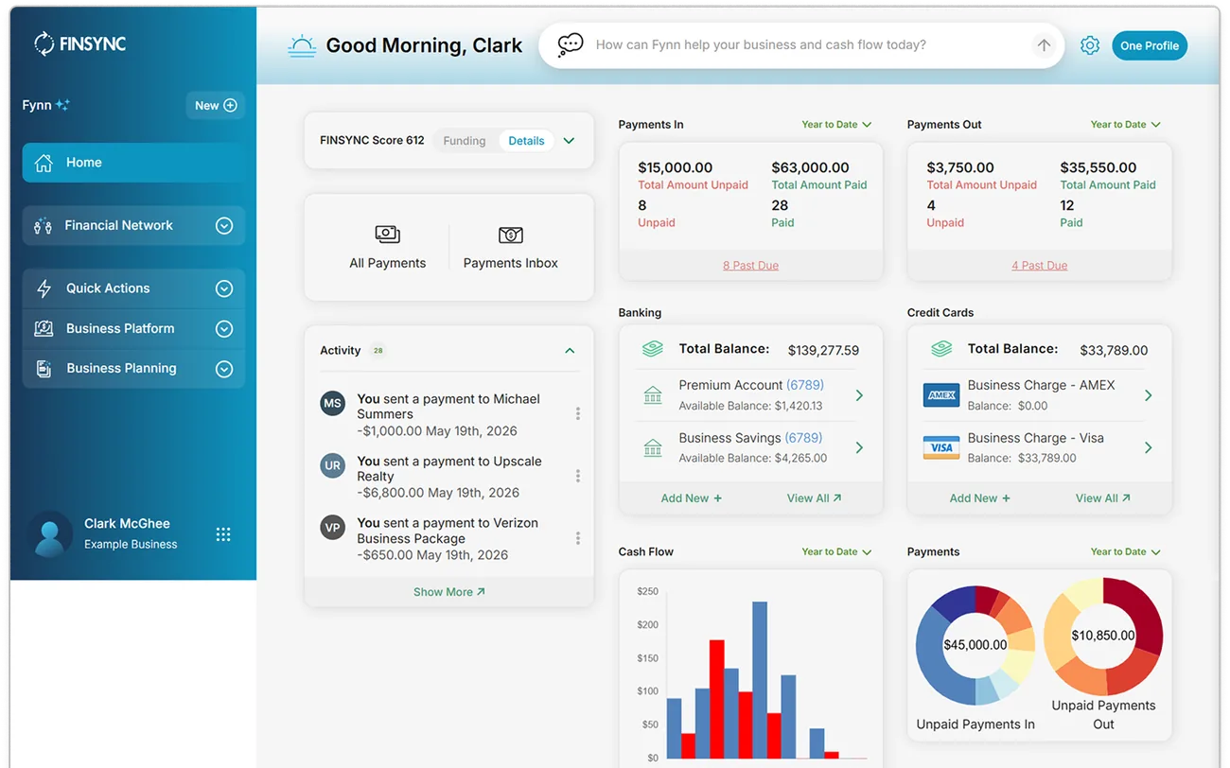Click the Fynn chat bubble icon

[x=571, y=44]
